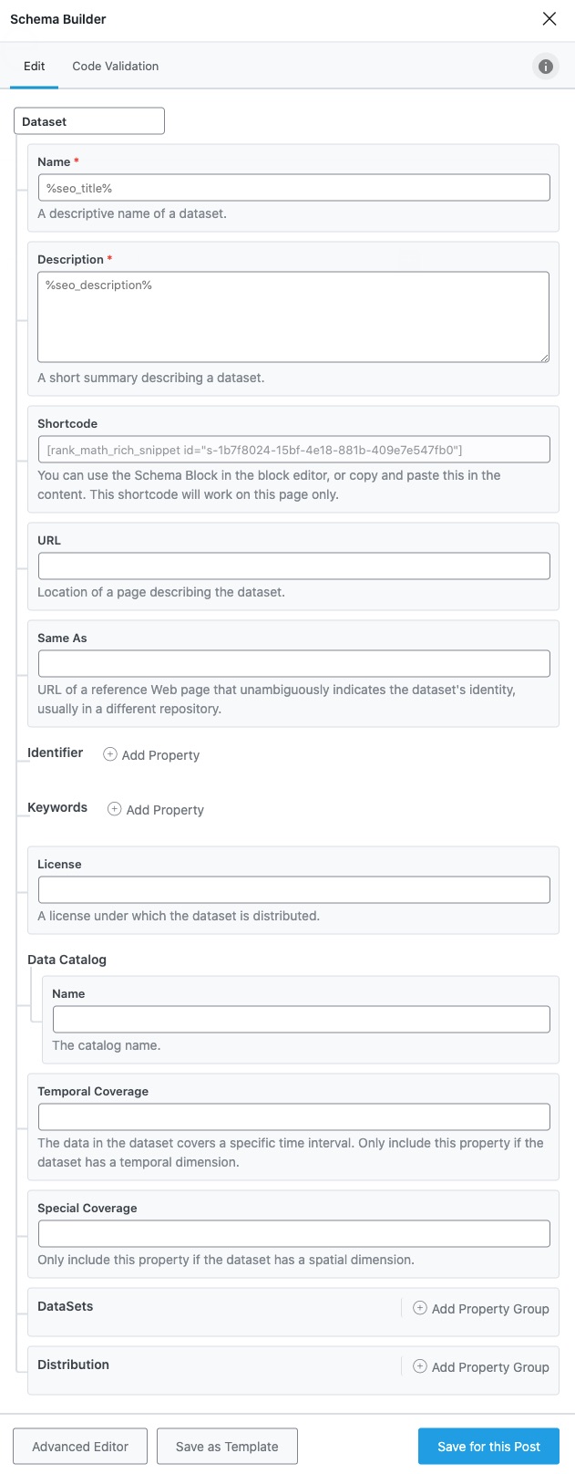Focus the dataset Name field with %seo_title%

(x=293, y=188)
